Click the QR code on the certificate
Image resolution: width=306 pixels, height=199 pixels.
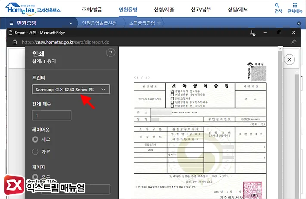pyautogui.click(x=259, y=74)
